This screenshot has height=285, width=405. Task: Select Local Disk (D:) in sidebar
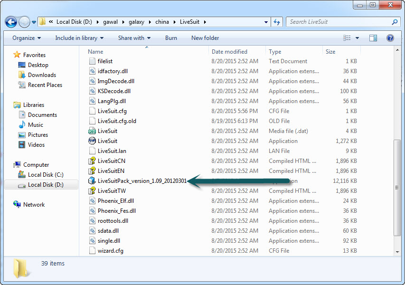(x=40, y=185)
